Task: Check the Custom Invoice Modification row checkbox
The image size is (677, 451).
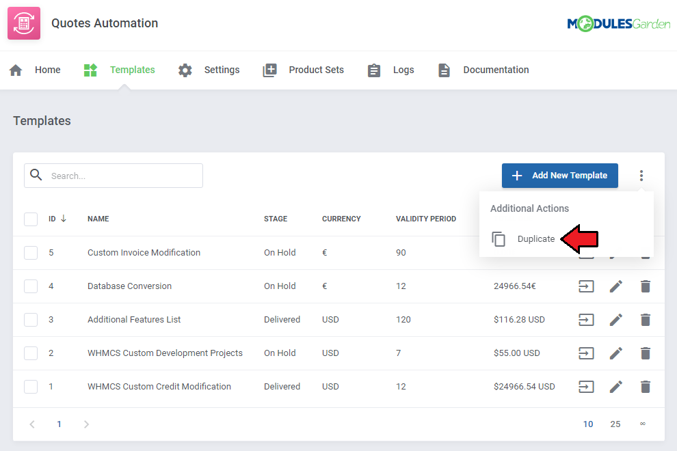Action: pos(31,252)
